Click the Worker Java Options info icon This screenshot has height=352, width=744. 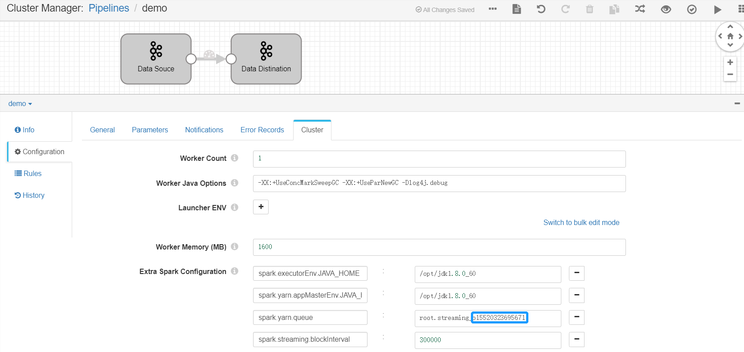click(234, 183)
